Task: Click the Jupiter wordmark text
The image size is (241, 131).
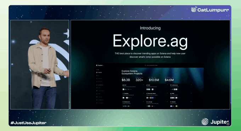Action: click(x=220, y=122)
